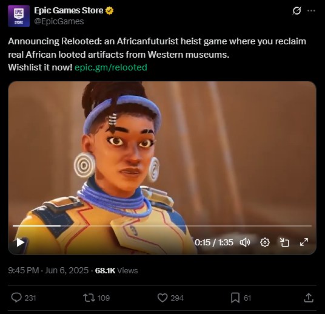Repost the tweet using retweet icon

tap(89, 298)
